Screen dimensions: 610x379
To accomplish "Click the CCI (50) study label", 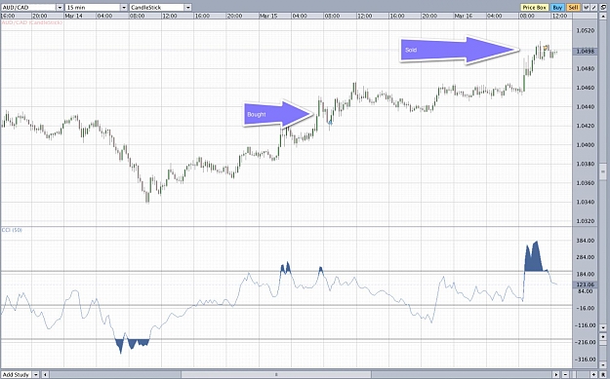I will pos(12,230).
